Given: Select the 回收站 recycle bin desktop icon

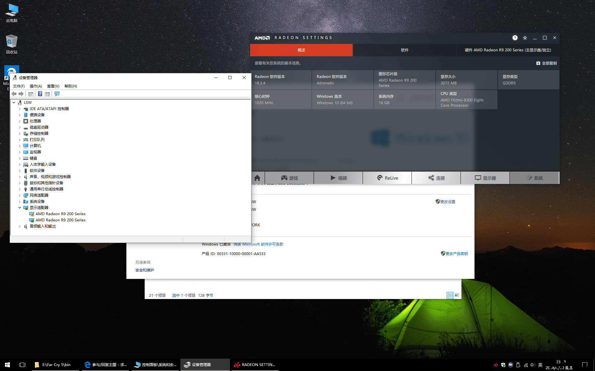Looking at the screenshot, I should 12,44.
